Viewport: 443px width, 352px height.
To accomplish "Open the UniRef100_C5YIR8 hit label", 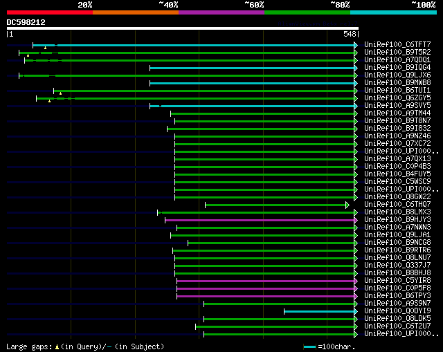I will [397, 281].
